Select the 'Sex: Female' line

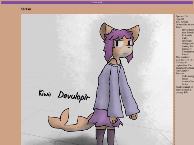pos(182,22)
